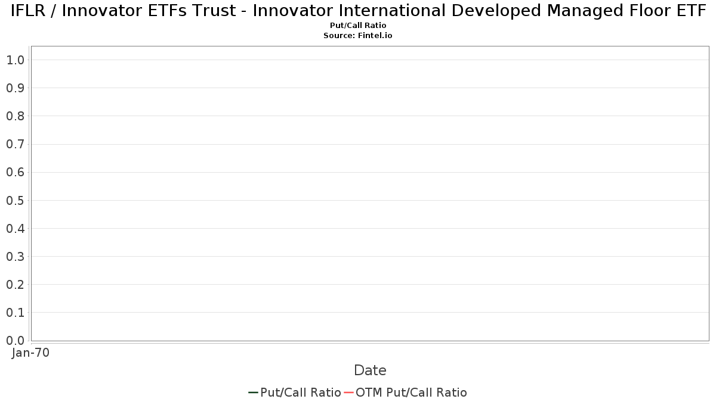Click the IFLR Innovator ETF chart title
This screenshot has height=402, width=716.
358,11
